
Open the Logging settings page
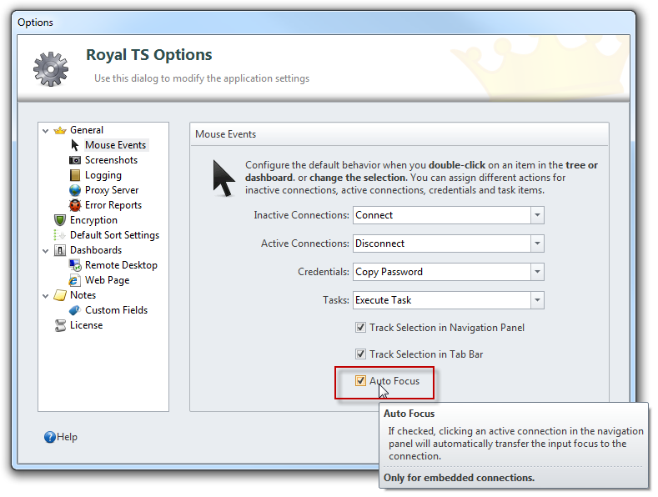pos(103,175)
